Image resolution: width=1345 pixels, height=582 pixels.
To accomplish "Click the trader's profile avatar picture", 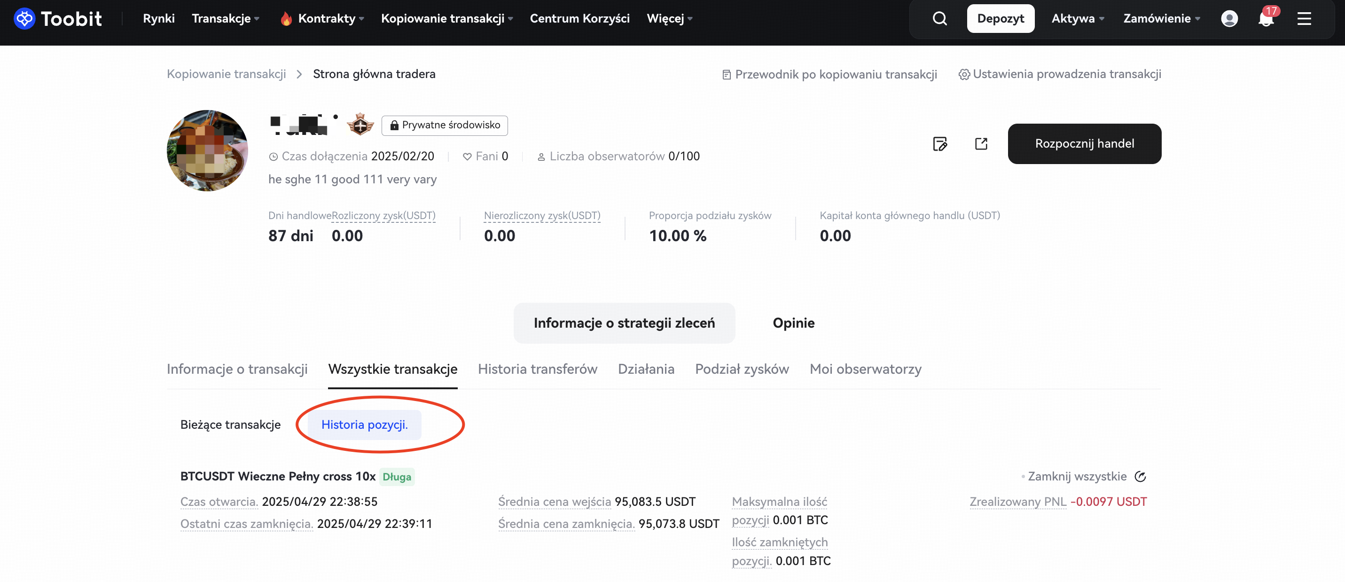I will [207, 150].
